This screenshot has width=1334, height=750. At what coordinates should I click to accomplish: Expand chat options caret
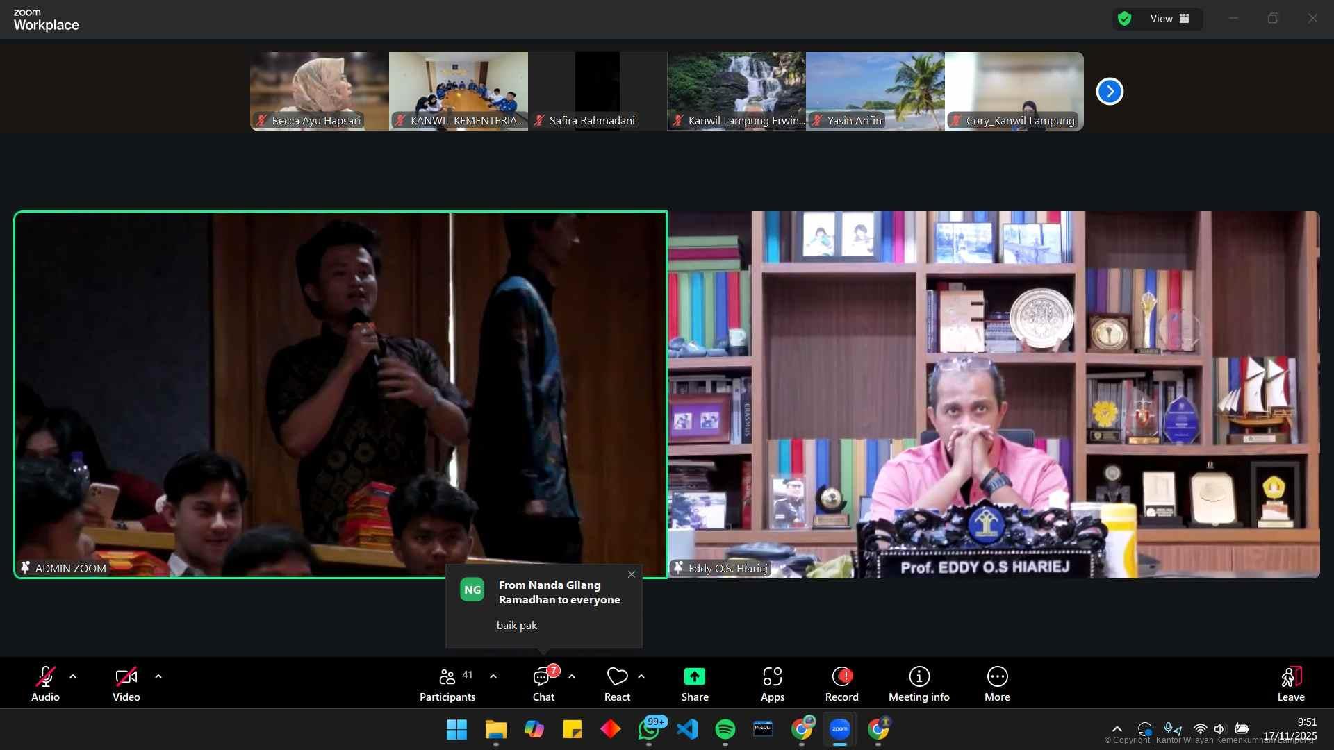572,676
